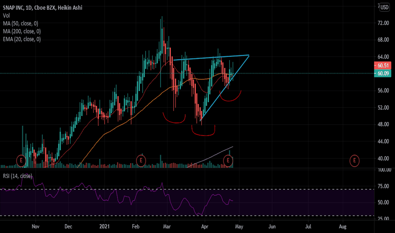Screen dimensions: 395x233
Task: Click the 2021 label on time axis
Action: pyautogui.click(x=105, y=227)
